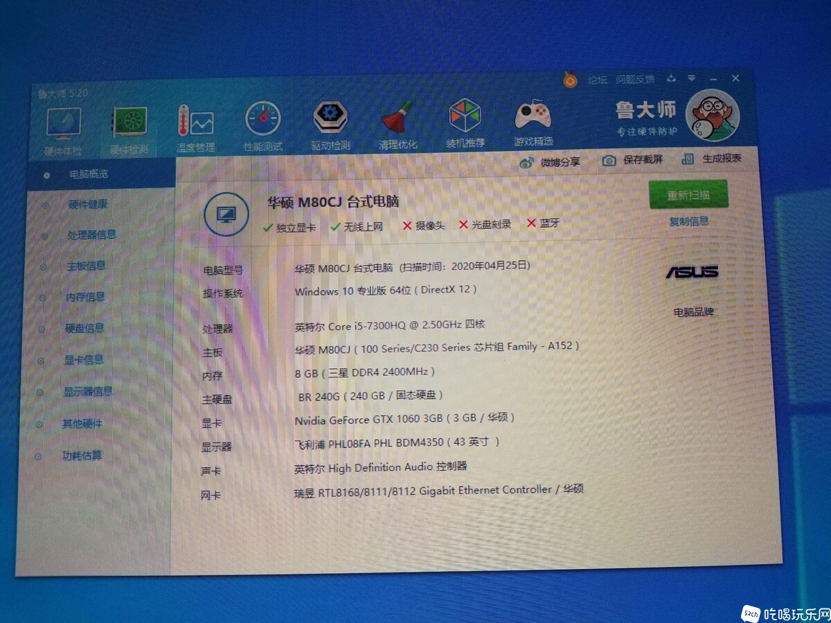Click the 独立显卡 check indicator

tap(289, 227)
